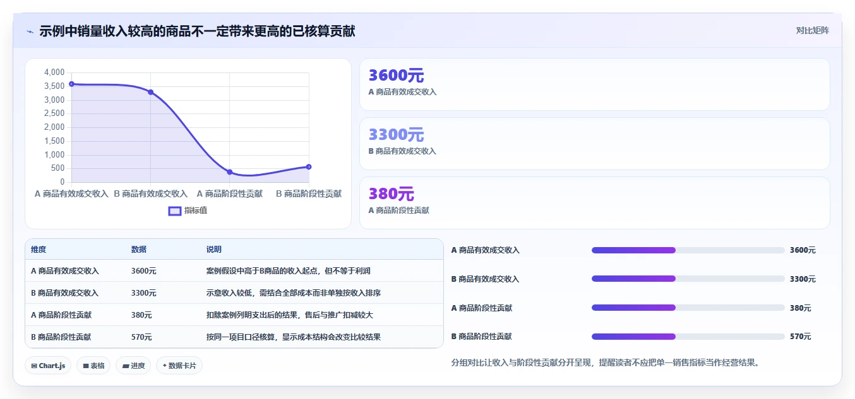Click the chart point for B 商品阶段性贡献
The height and width of the screenshot is (399, 855).
(309, 166)
